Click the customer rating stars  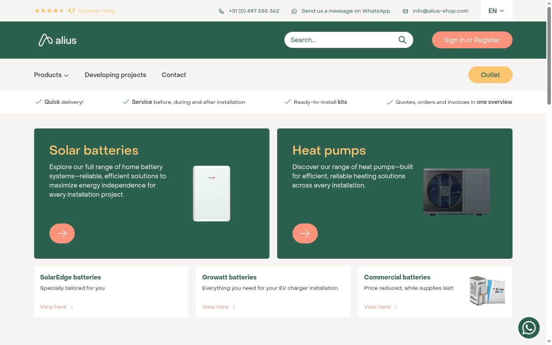click(49, 11)
